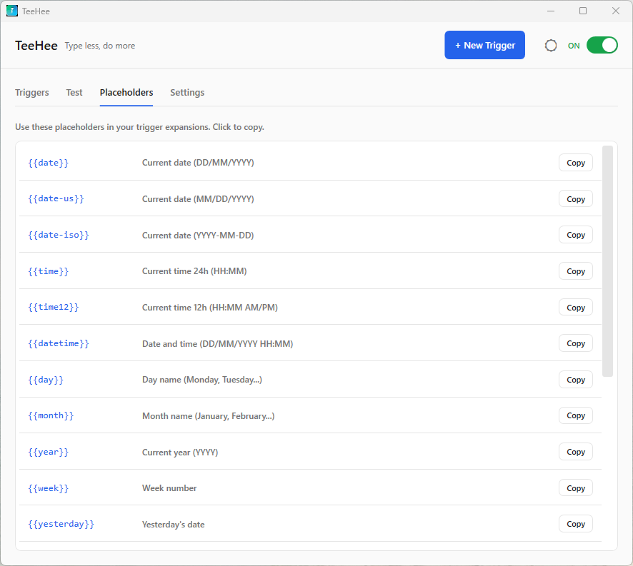Click the {{week}} placeholder text
The image size is (633, 566).
tap(48, 487)
